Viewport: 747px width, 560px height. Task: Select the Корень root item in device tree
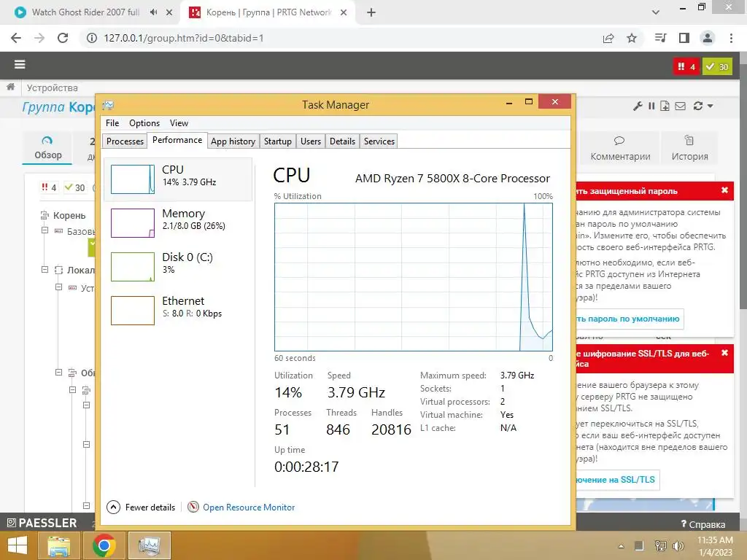point(69,215)
